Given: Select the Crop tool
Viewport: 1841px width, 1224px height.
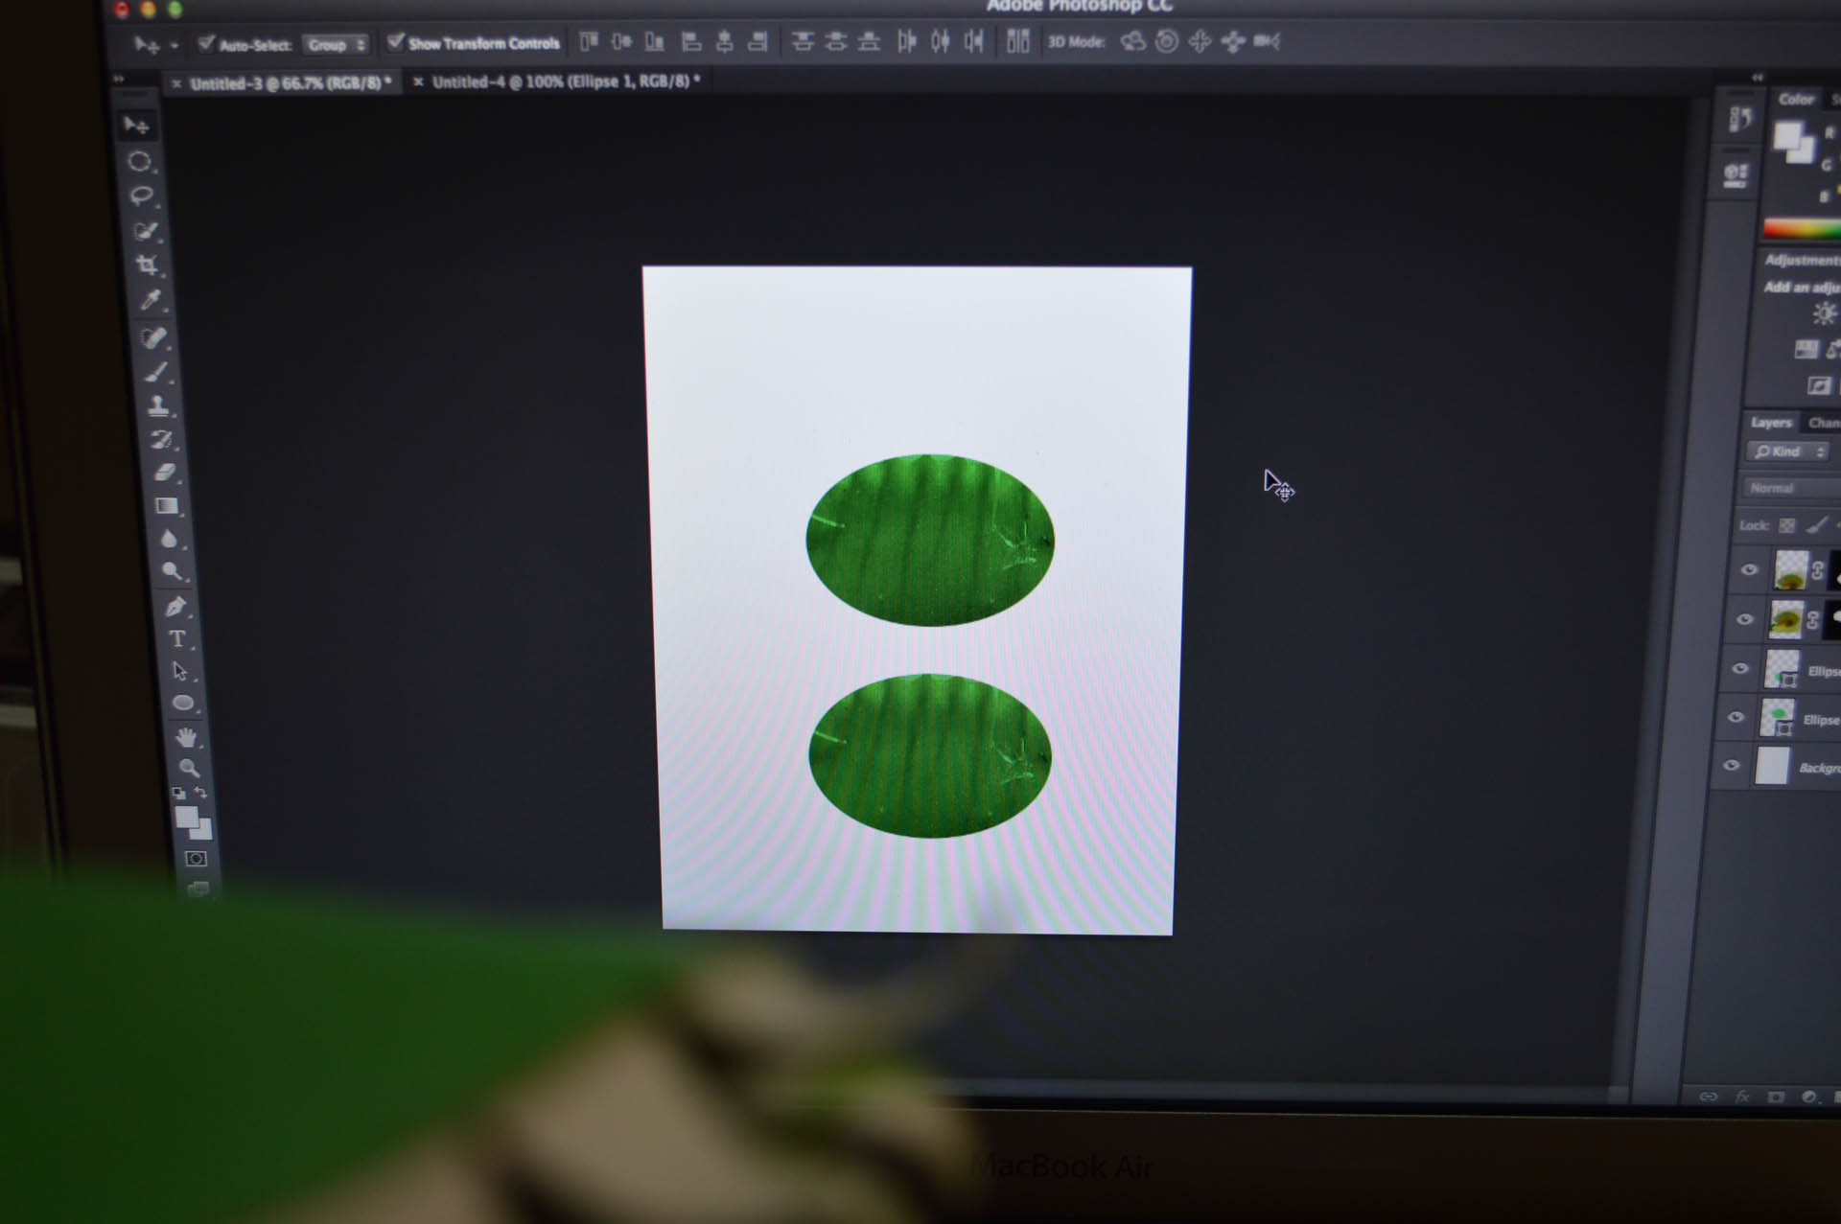Looking at the screenshot, I should click(x=148, y=265).
